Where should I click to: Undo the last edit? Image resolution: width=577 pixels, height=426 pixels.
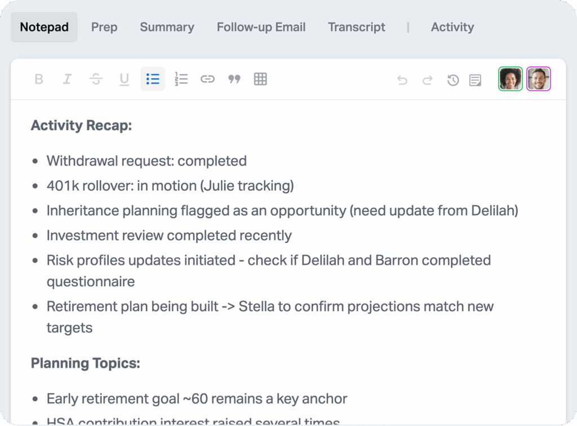(x=402, y=81)
